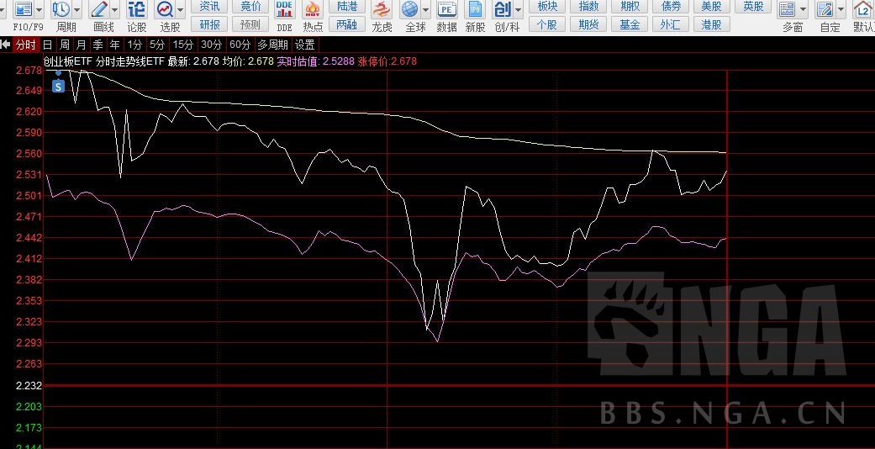Viewport: 875px width, 449px height.
Task: Click the 实时估值: 2.5288 value
Action: point(315,61)
